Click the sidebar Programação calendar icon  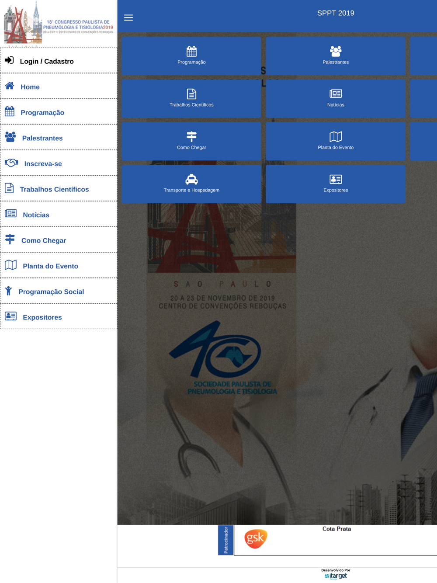coord(10,111)
